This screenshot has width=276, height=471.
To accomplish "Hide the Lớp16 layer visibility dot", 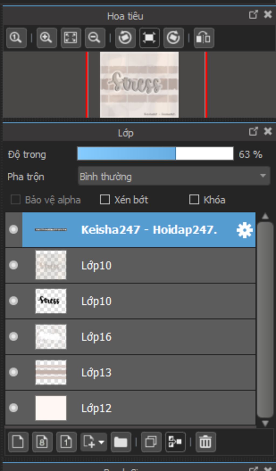I will point(13,336).
